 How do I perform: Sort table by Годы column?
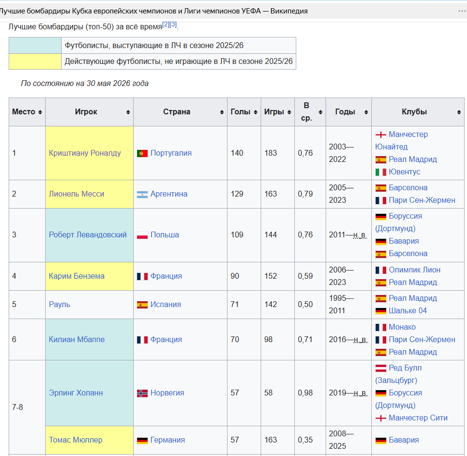pos(366,112)
